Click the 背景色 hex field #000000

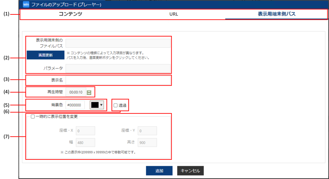pyautogui.click(x=75, y=105)
